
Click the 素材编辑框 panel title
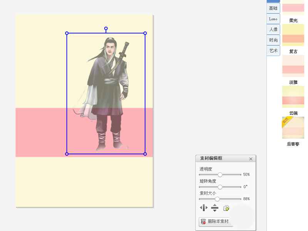coord(211,158)
